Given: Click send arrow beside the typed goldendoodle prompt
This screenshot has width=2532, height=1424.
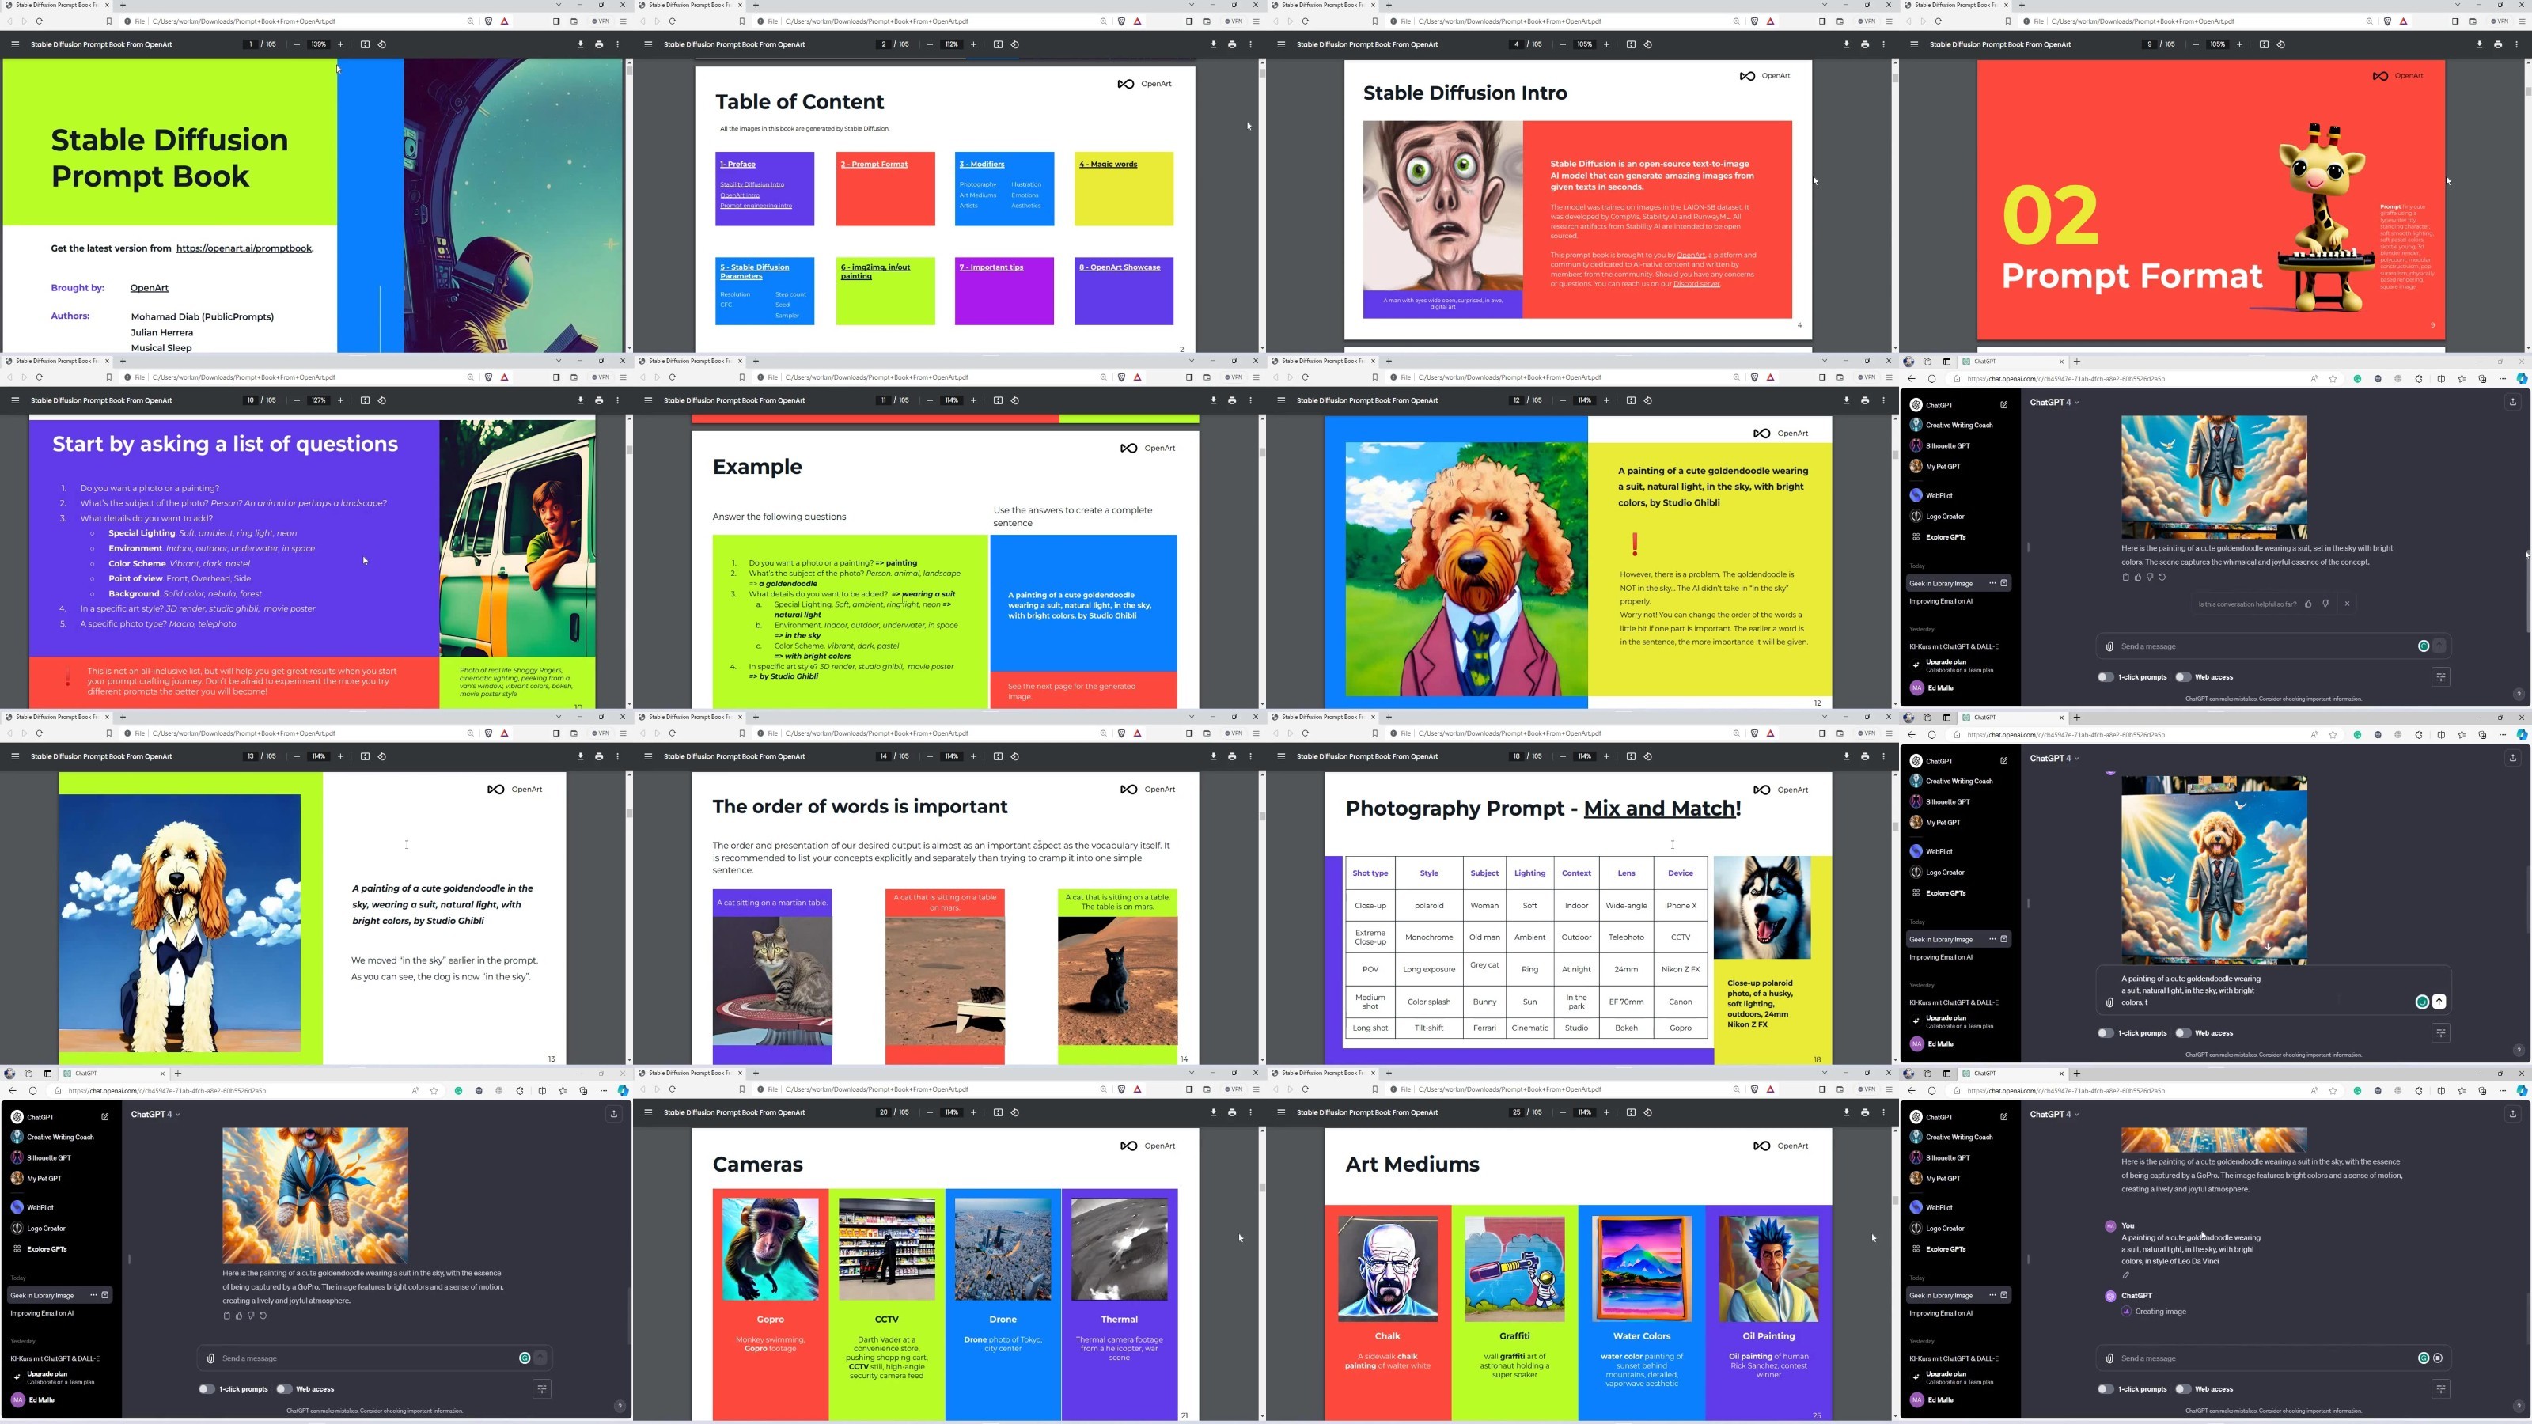Looking at the screenshot, I should click(x=2439, y=1002).
